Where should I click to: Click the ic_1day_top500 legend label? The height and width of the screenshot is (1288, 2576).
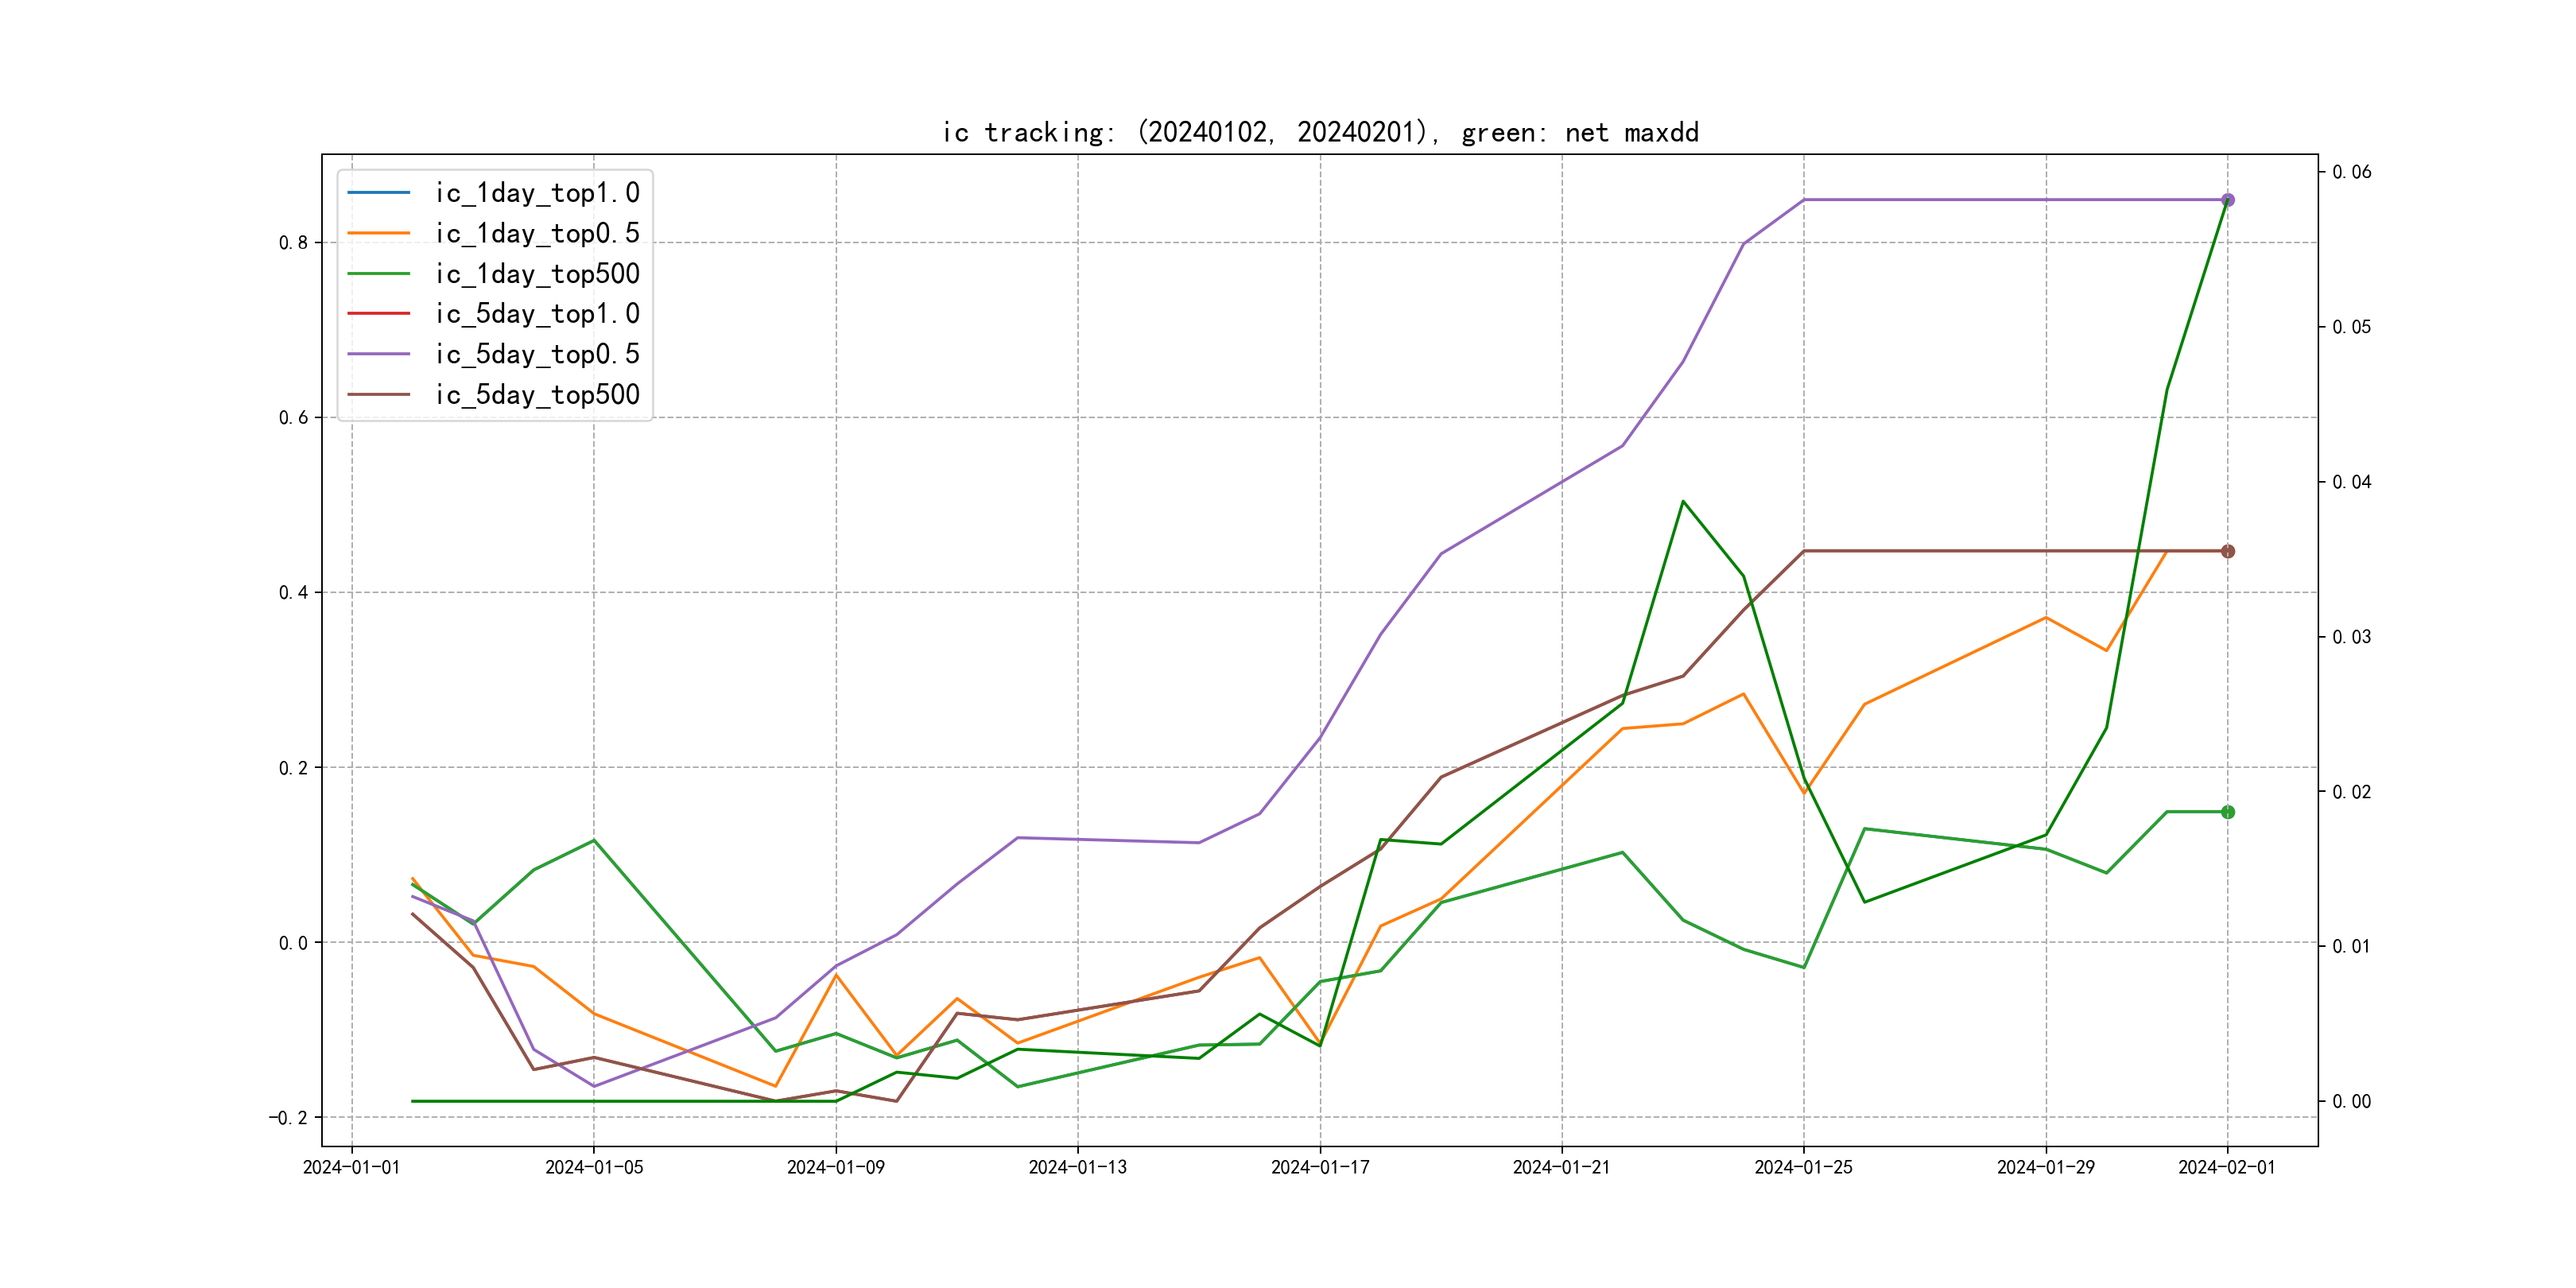[537, 274]
